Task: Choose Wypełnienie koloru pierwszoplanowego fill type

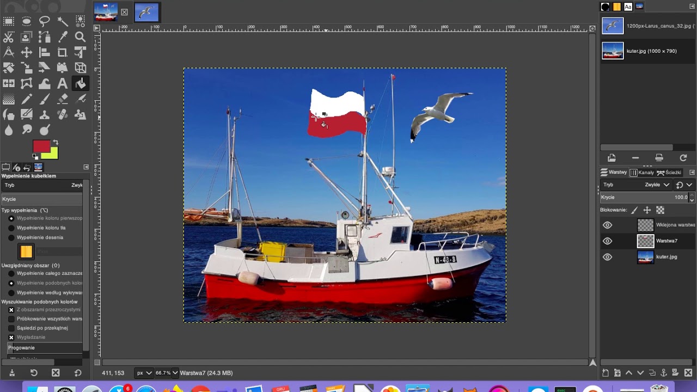Action: click(11, 218)
